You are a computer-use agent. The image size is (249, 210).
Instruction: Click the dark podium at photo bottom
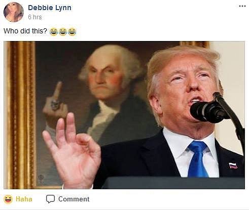[174, 183]
